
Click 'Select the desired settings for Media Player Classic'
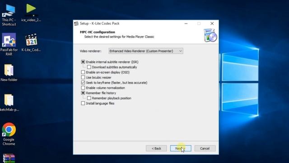119,37
